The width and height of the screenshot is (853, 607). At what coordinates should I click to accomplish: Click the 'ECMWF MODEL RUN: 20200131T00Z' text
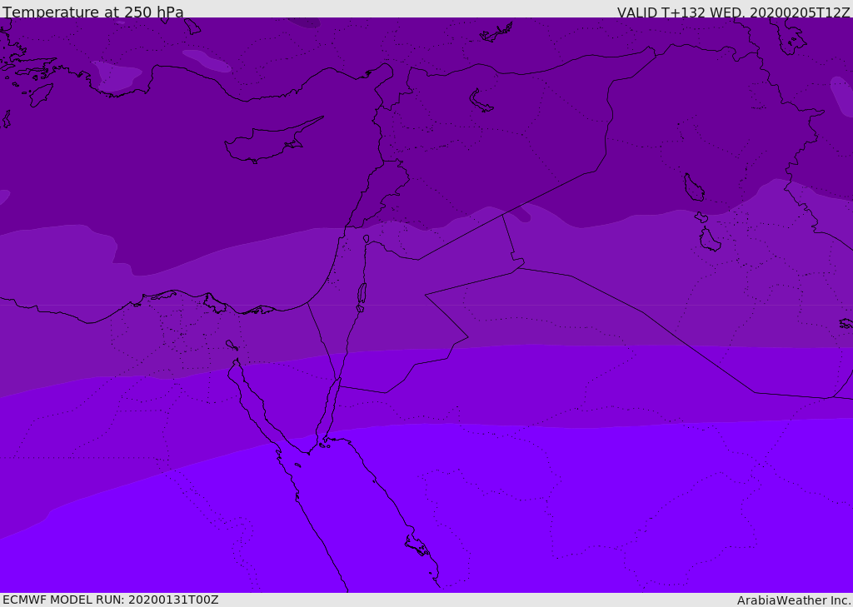pos(111,600)
